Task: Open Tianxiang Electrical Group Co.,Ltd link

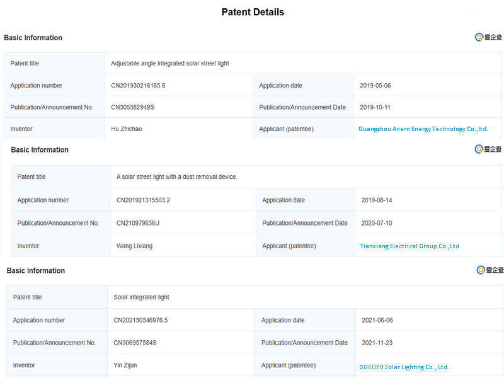Action: click(409, 246)
